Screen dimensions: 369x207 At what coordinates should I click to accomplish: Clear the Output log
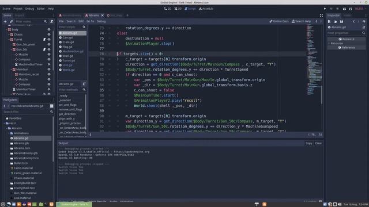(318, 143)
